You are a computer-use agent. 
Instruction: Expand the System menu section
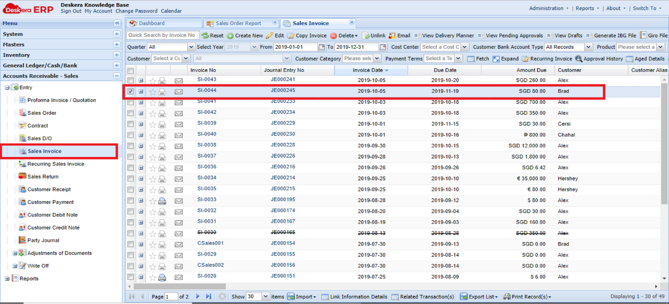[117, 34]
